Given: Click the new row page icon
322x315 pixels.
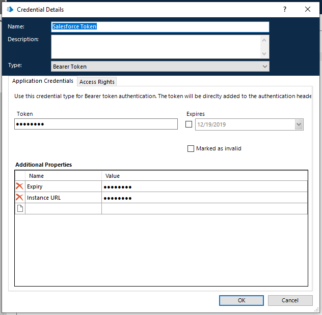Looking at the screenshot, I should click(20, 209).
